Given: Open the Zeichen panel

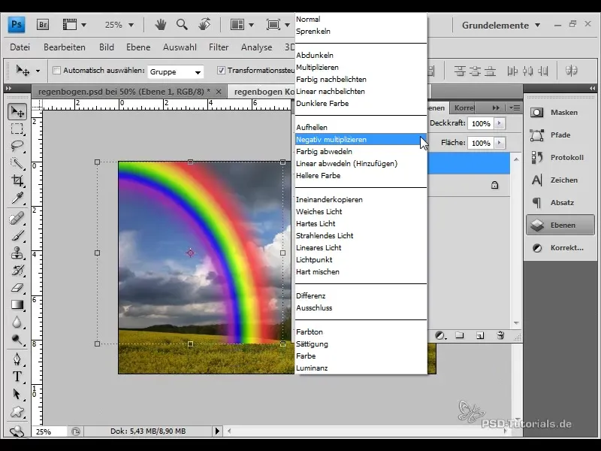Looking at the screenshot, I should point(560,180).
